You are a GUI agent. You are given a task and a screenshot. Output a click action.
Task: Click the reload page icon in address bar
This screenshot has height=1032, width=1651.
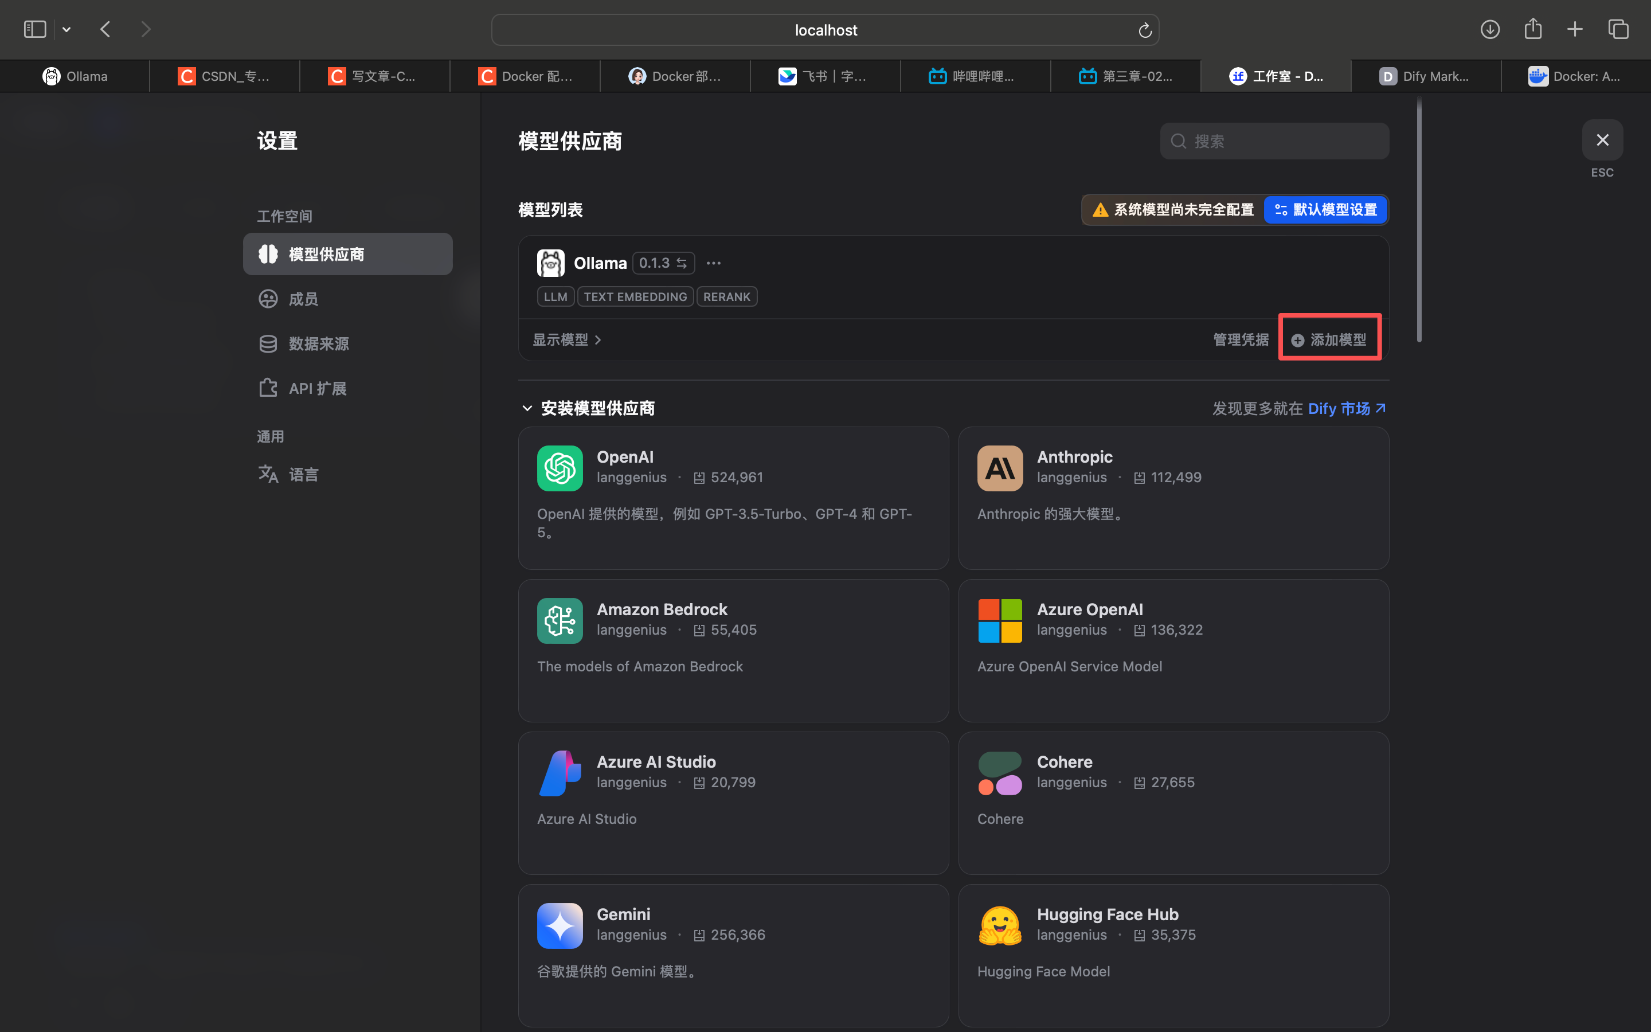coord(1145,30)
